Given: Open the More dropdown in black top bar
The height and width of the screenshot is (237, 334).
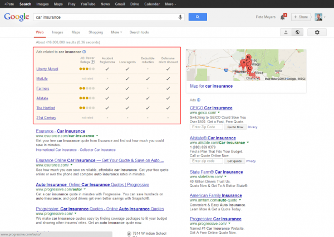Looking at the screenshot, I should tap(170, 4).
